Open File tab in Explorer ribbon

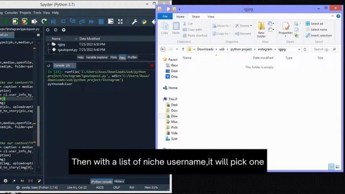pyautogui.click(x=165, y=17)
